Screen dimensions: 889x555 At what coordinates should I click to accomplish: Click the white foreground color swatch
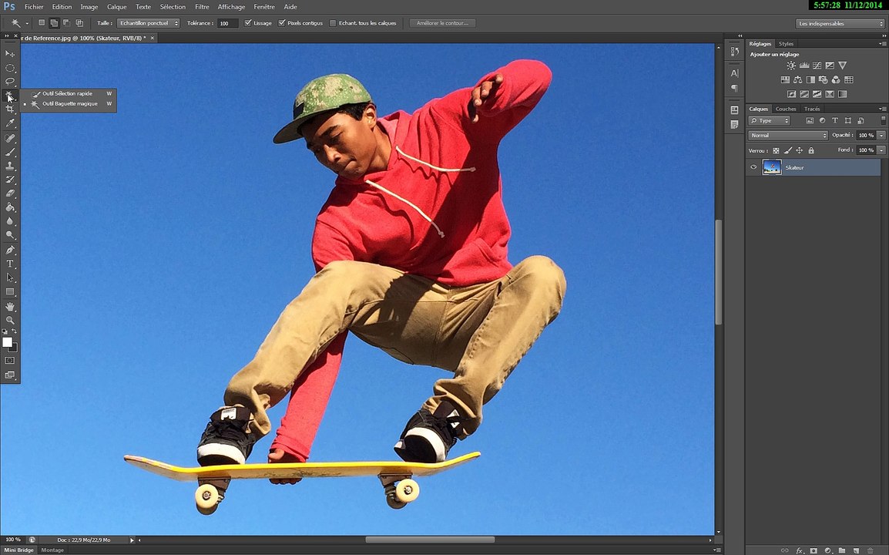pos(8,342)
